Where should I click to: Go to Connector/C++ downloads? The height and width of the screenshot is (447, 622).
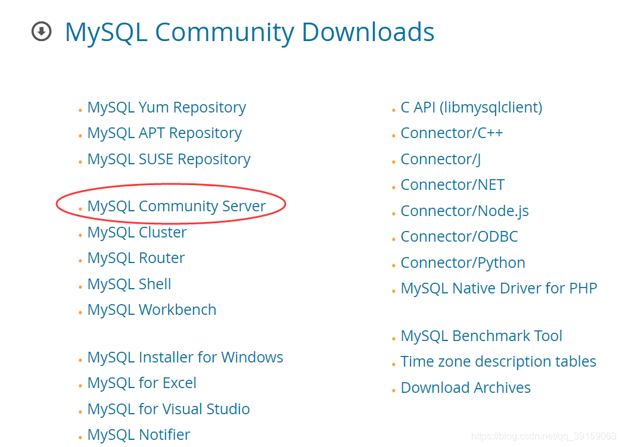pyautogui.click(x=452, y=133)
